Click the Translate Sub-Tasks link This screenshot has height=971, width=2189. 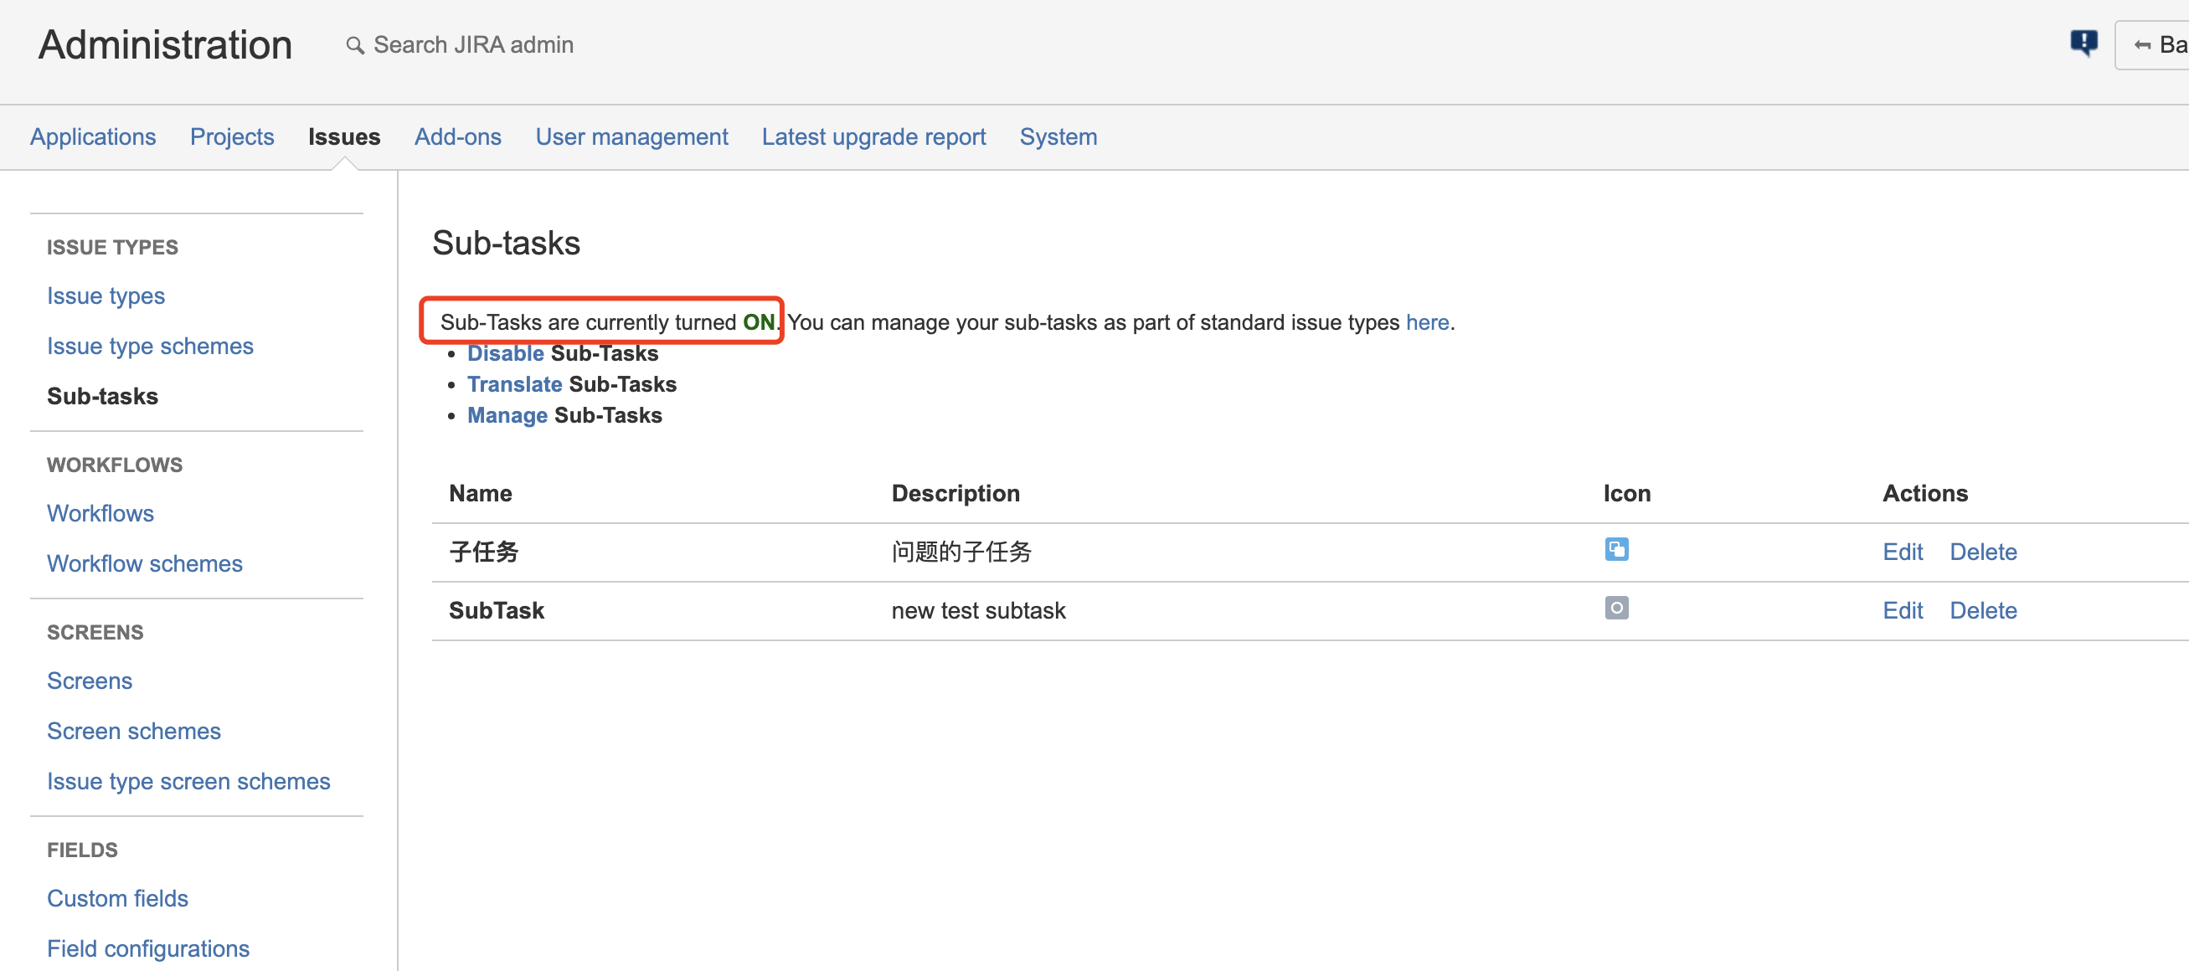[x=514, y=385]
